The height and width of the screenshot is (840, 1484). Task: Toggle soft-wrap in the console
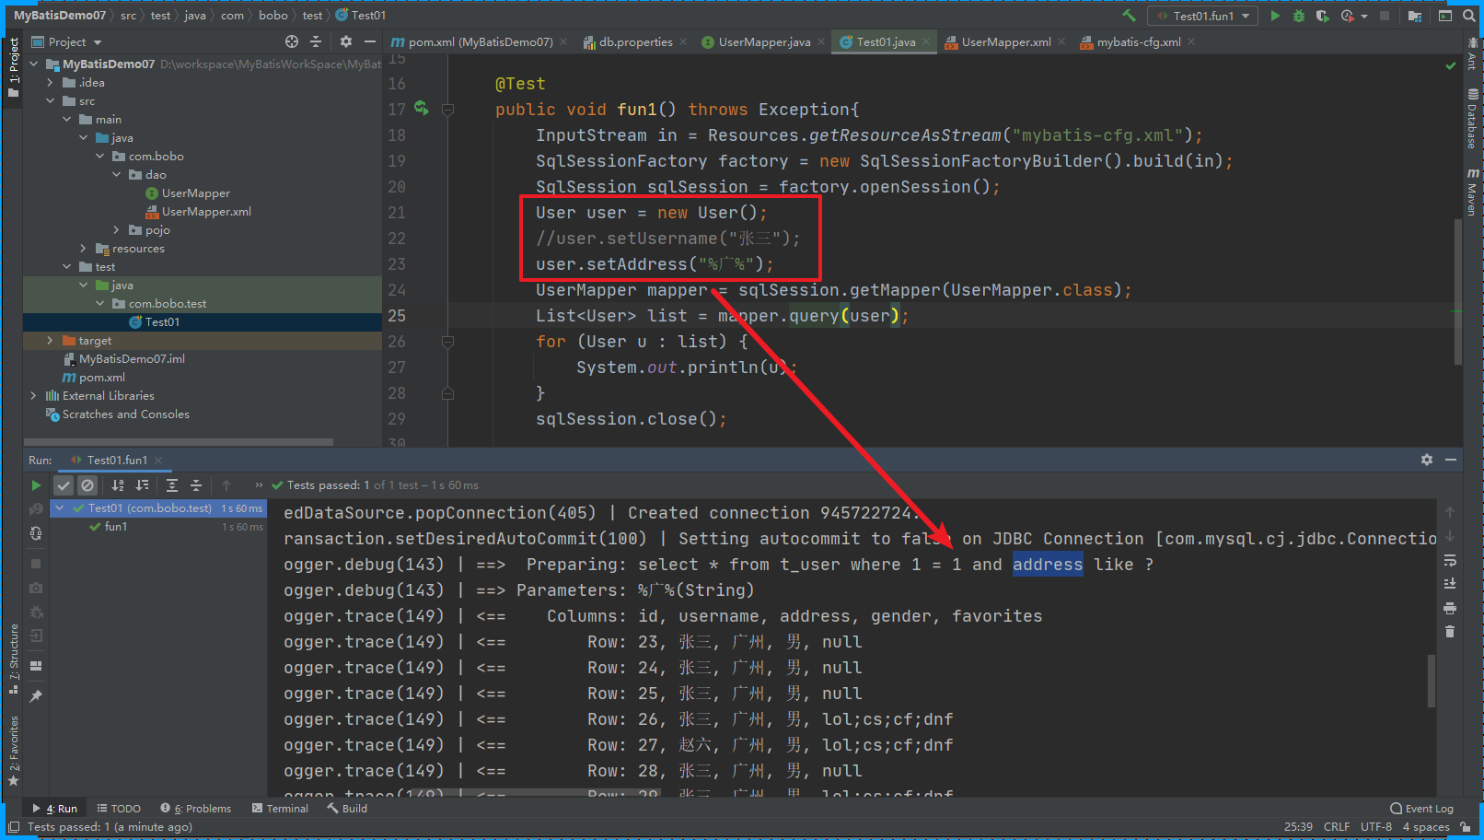1450,560
